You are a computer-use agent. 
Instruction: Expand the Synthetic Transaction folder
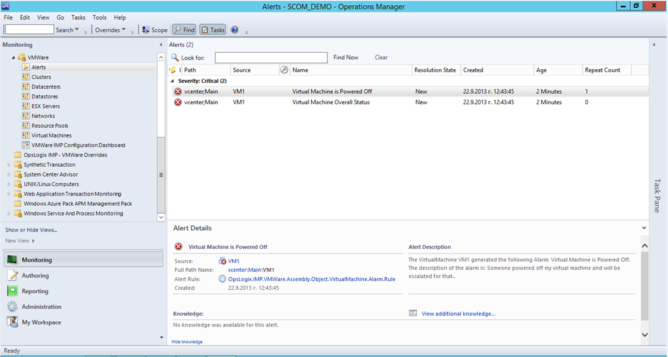(x=9, y=165)
